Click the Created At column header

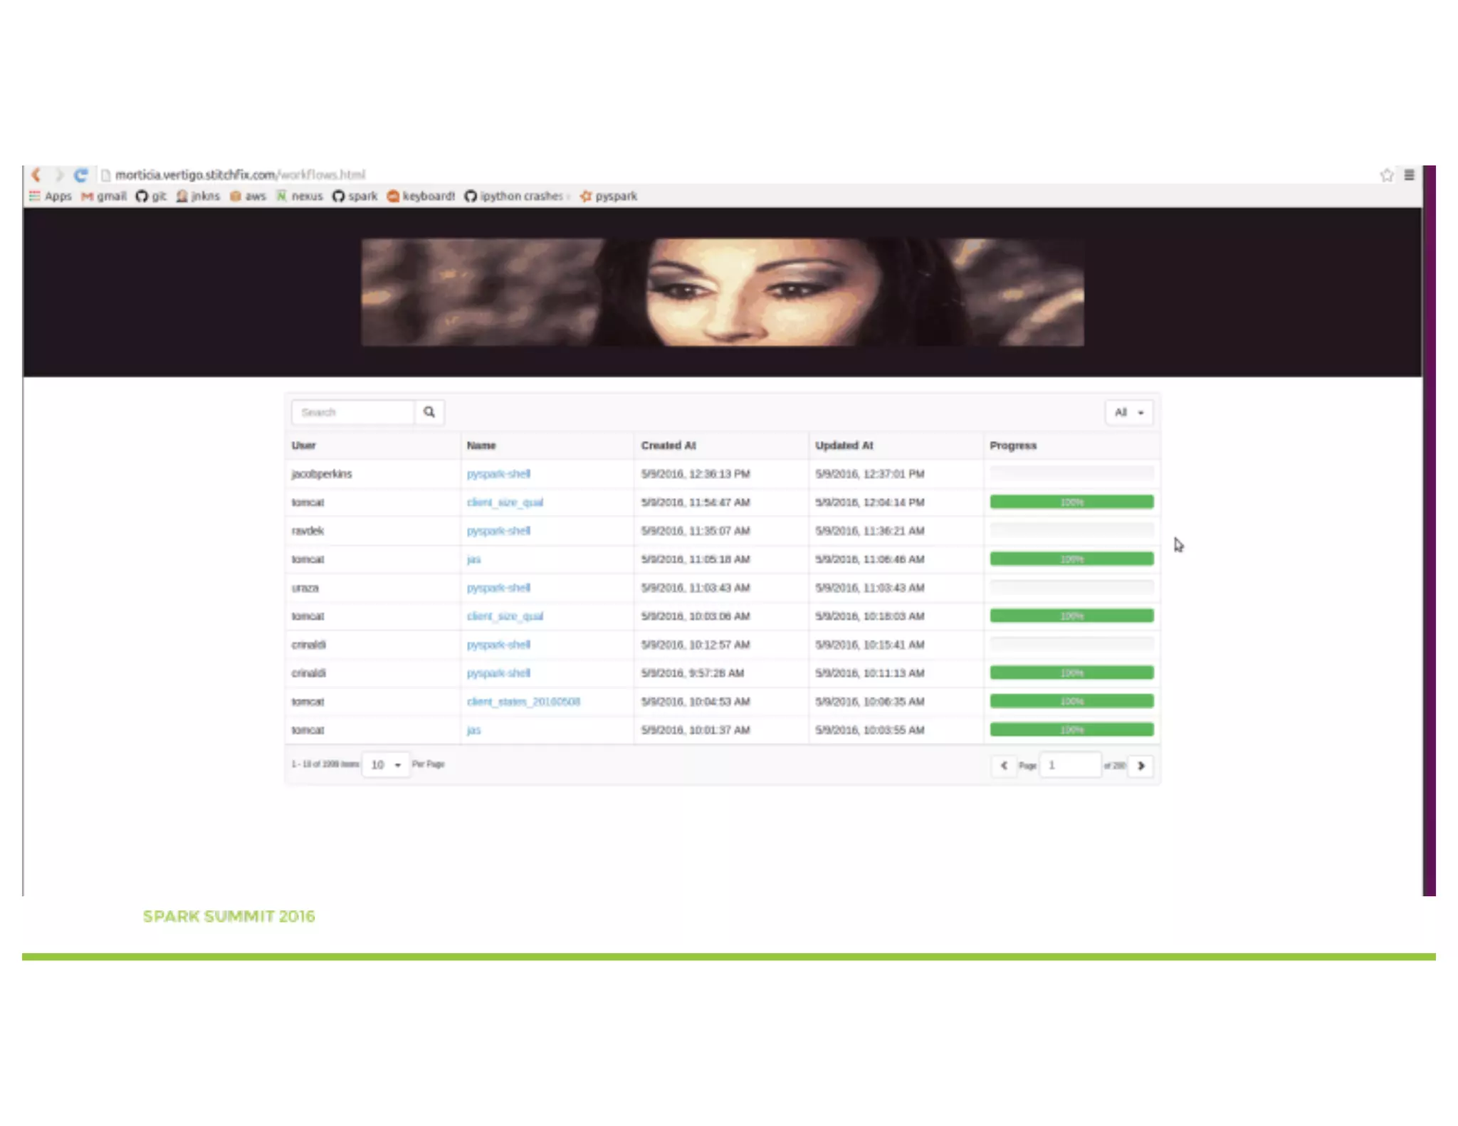[668, 446]
